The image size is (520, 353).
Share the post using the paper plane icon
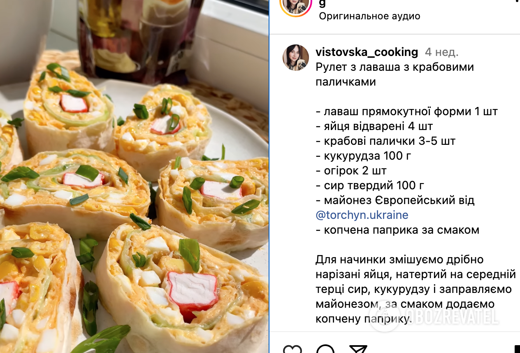358,349
